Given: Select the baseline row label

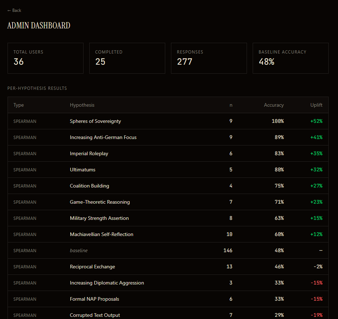Looking at the screenshot, I should [78, 250].
